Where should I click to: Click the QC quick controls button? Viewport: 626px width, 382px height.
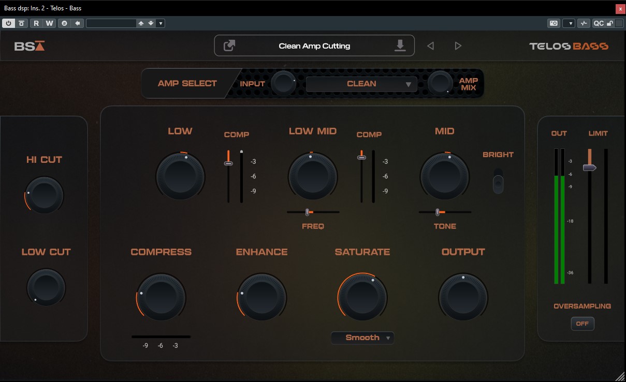pos(599,23)
